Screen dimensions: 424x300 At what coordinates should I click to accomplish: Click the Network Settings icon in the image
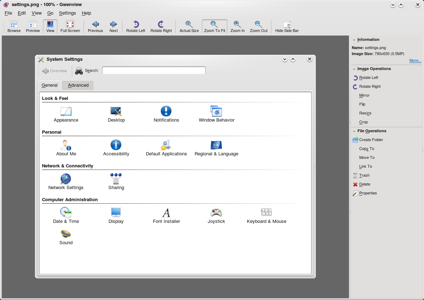66,182
